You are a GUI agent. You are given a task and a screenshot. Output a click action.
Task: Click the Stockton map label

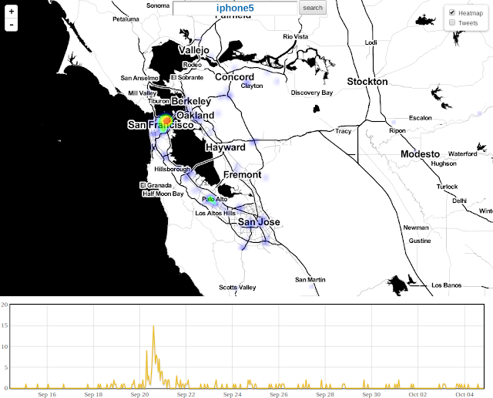pos(367,82)
